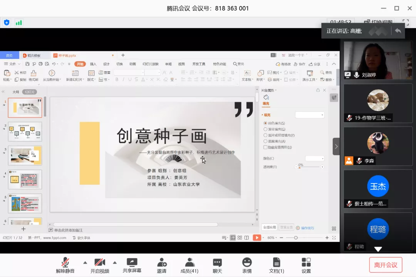Click the share screen icon
The width and height of the screenshot is (416, 277).
132,263
